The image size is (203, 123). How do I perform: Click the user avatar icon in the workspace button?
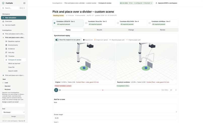point(156,3)
